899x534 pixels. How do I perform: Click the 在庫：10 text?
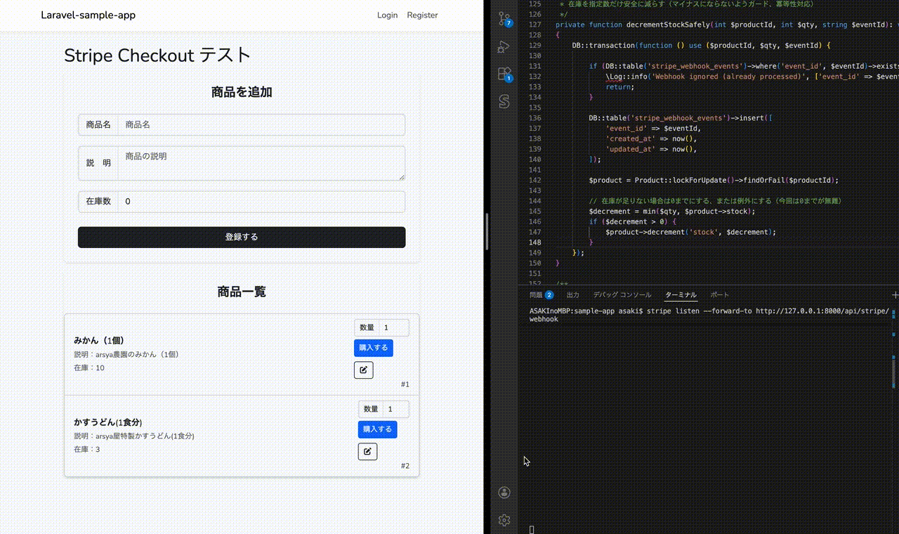[89, 368]
